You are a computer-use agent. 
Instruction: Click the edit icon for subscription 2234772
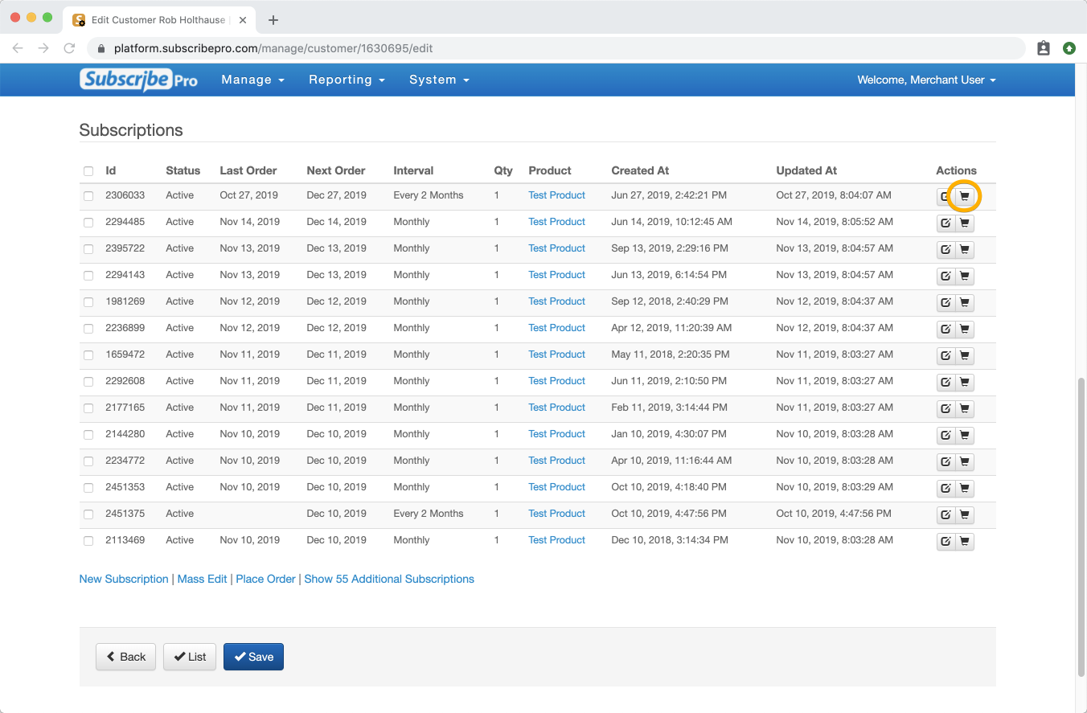(x=945, y=462)
